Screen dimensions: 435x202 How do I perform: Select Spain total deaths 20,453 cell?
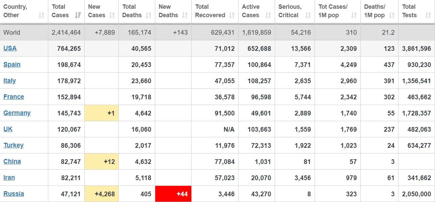click(137, 65)
